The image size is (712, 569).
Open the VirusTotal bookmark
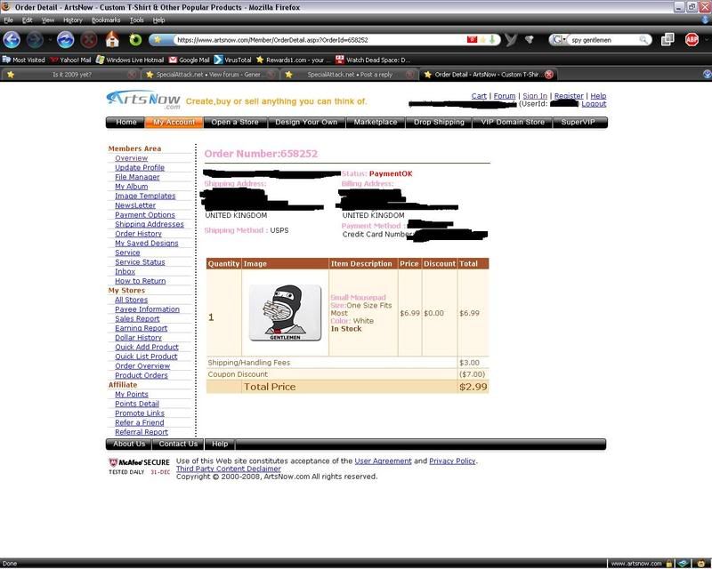click(232, 60)
